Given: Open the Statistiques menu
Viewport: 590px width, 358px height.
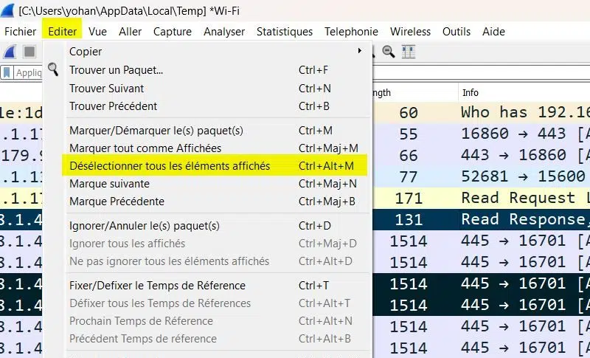Looking at the screenshot, I should pos(285,32).
